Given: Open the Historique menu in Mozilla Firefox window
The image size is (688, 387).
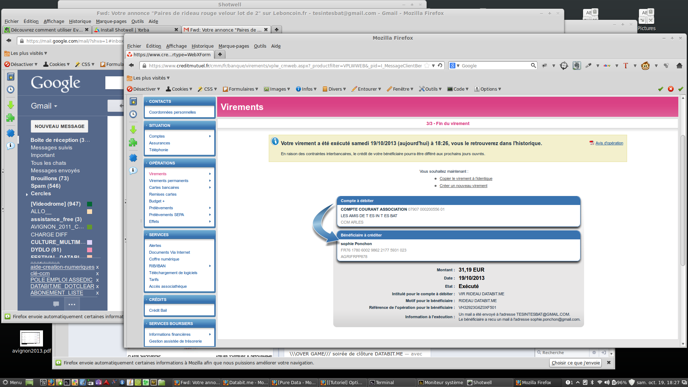Looking at the screenshot, I should [202, 46].
